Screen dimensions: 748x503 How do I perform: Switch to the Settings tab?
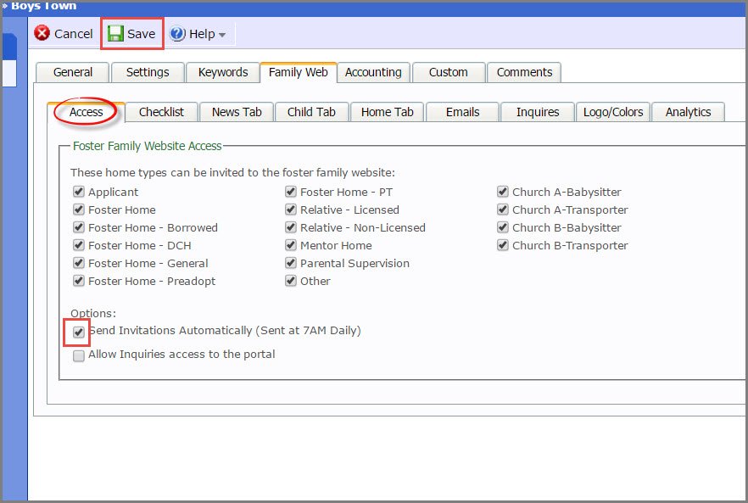pyautogui.click(x=148, y=72)
